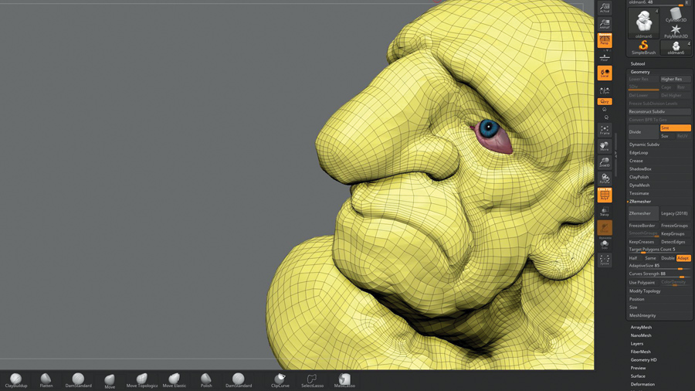695x391 pixels.
Task: Choose the Move Elastic brush
Action: (175, 380)
